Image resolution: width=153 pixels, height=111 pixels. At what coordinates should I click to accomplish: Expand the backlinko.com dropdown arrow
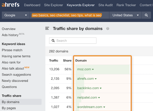(101, 88)
